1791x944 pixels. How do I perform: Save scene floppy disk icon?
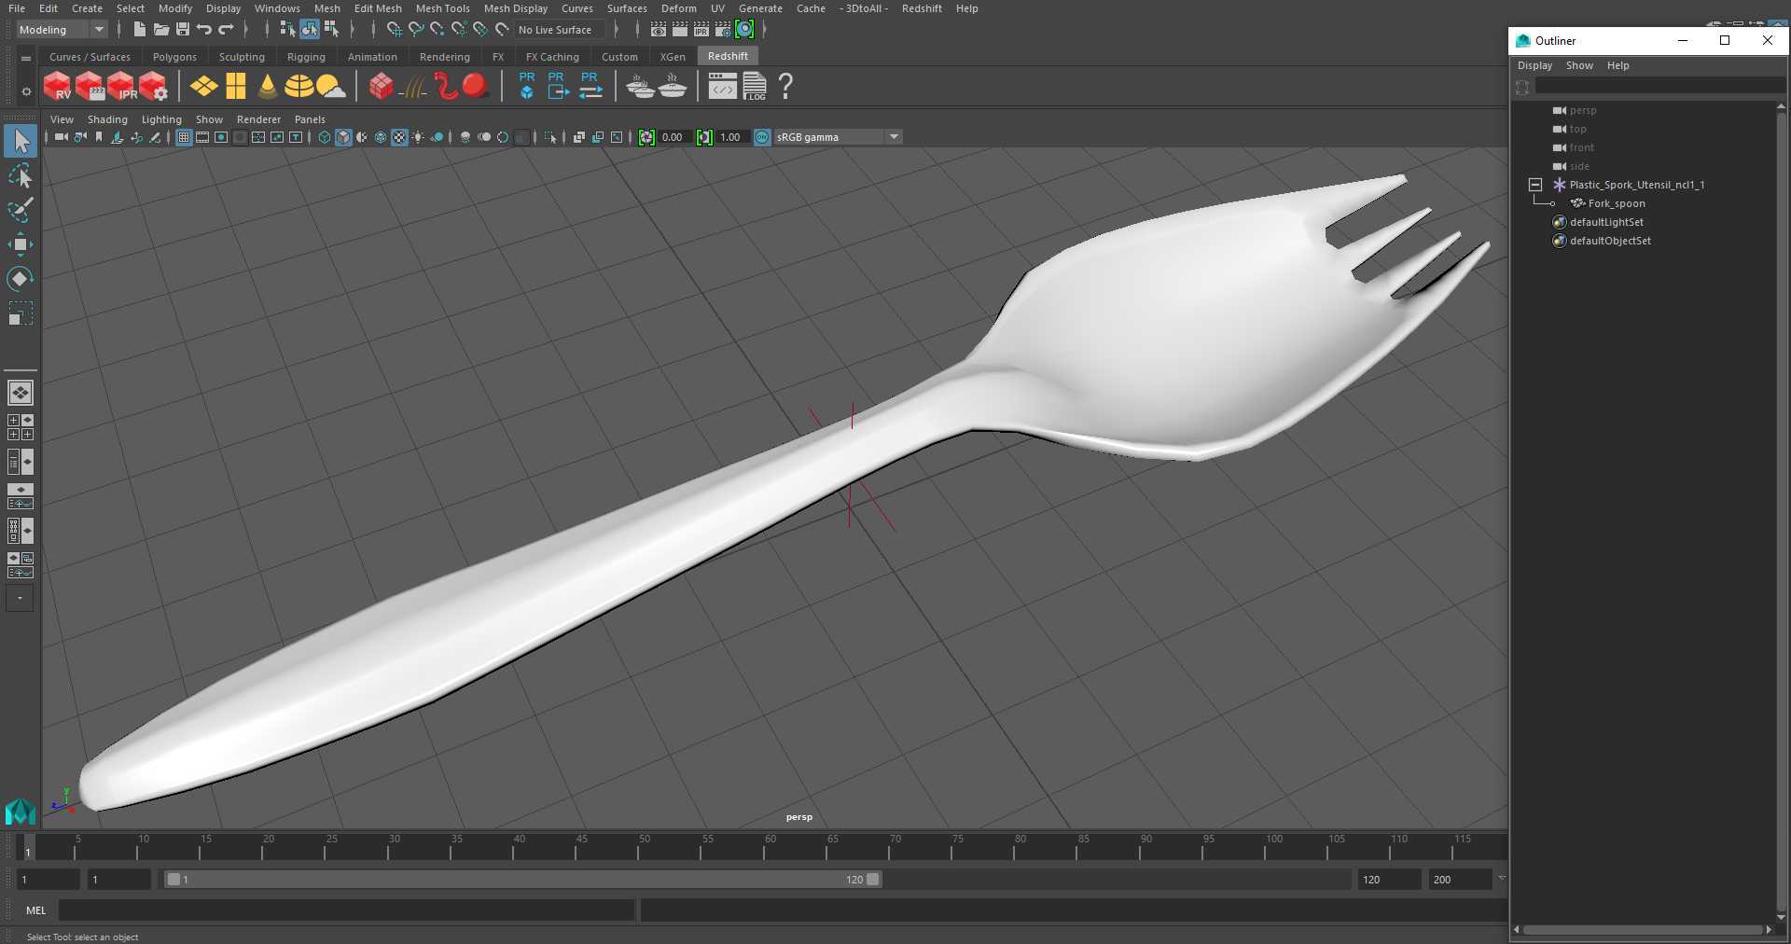click(183, 30)
